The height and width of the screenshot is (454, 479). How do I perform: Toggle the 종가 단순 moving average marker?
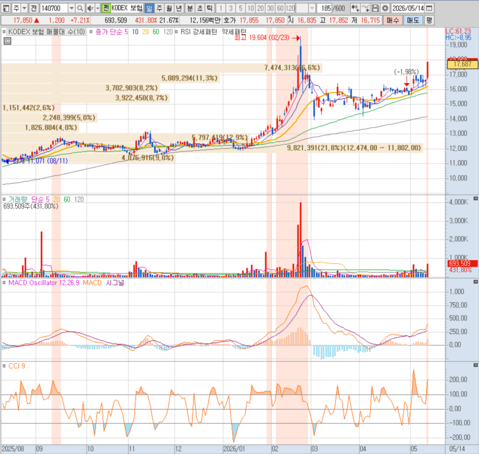click(91, 31)
